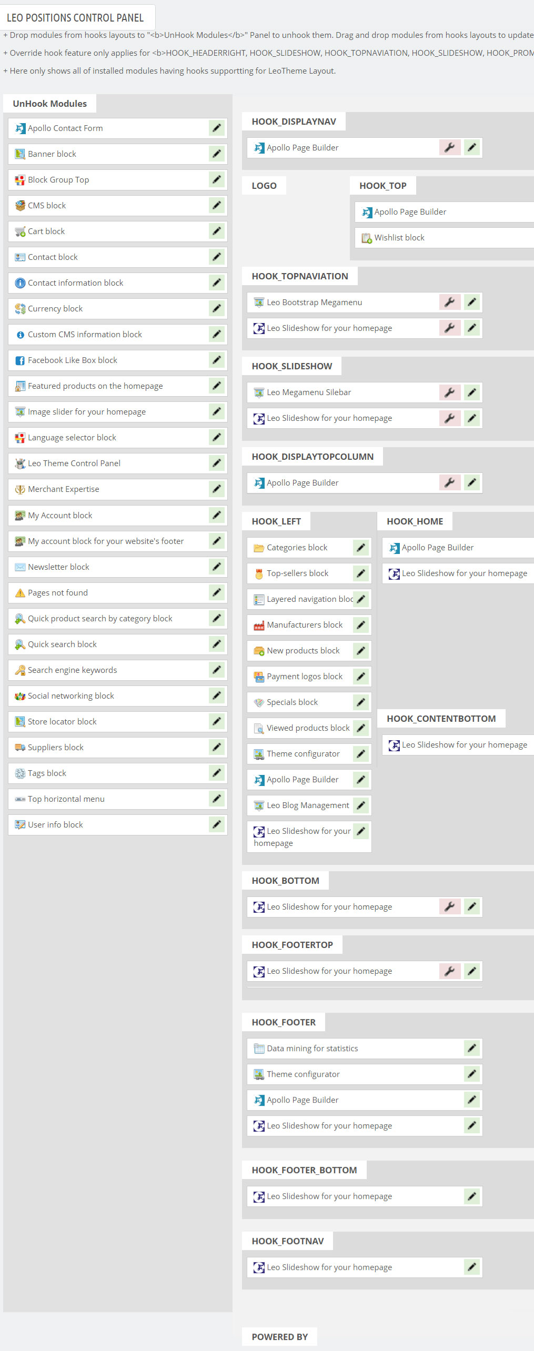Click wrench icon in HOOK_DISPLAYNAV Apollo Page Builder
This screenshot has height=1351, width=534.
449,147
